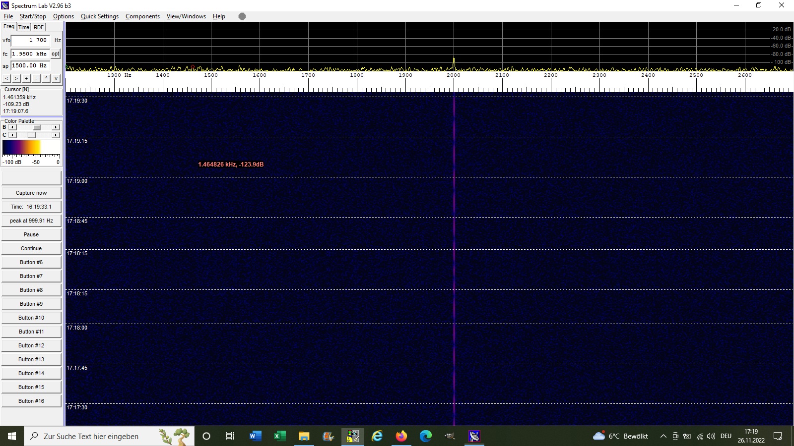Click the gray status circle in menu bar

point(242,16)
